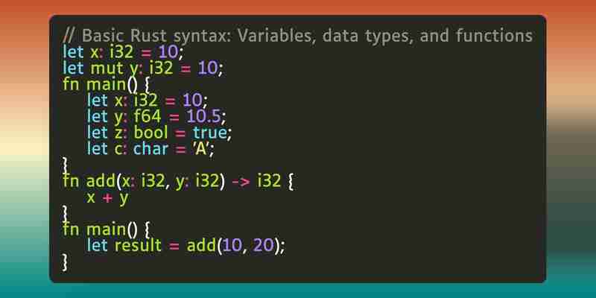The height and width of the screenshot is (298, 596).
Task: Click the arrow '->' return type symbol
Action: click(x=241, y=182)
